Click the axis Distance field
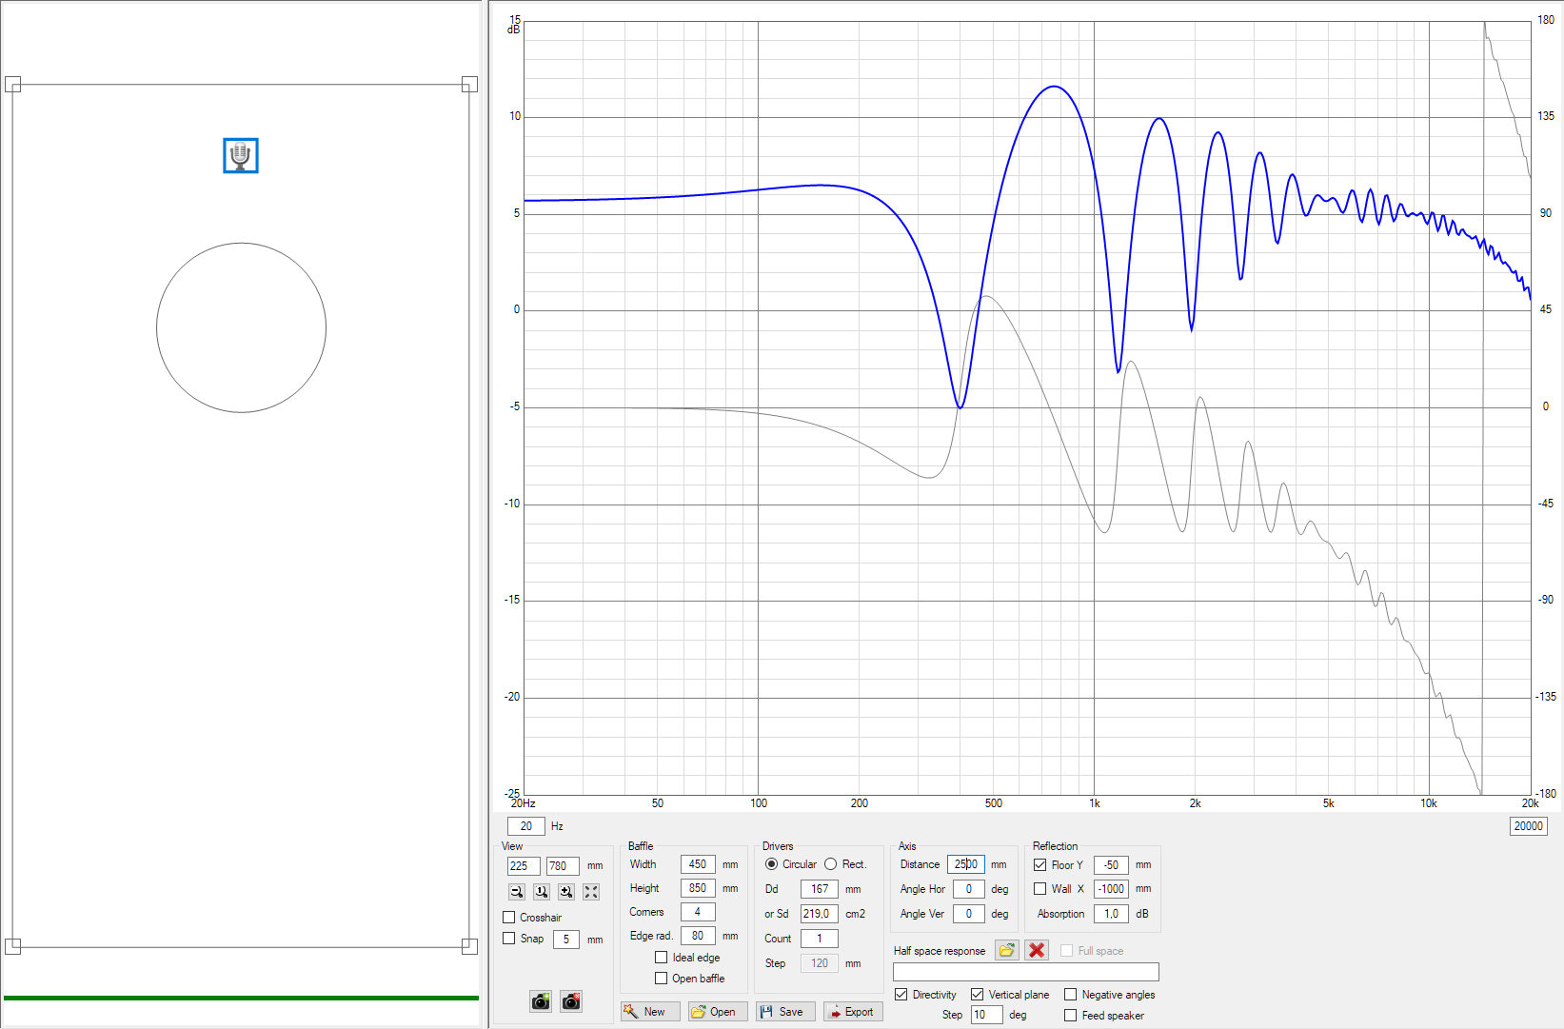 [x=966, y=864]
